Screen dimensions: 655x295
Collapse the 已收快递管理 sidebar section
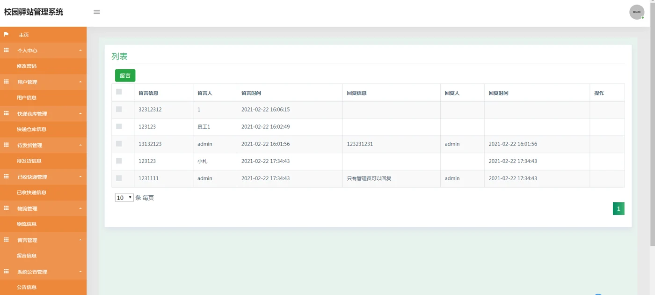[43, 177]
